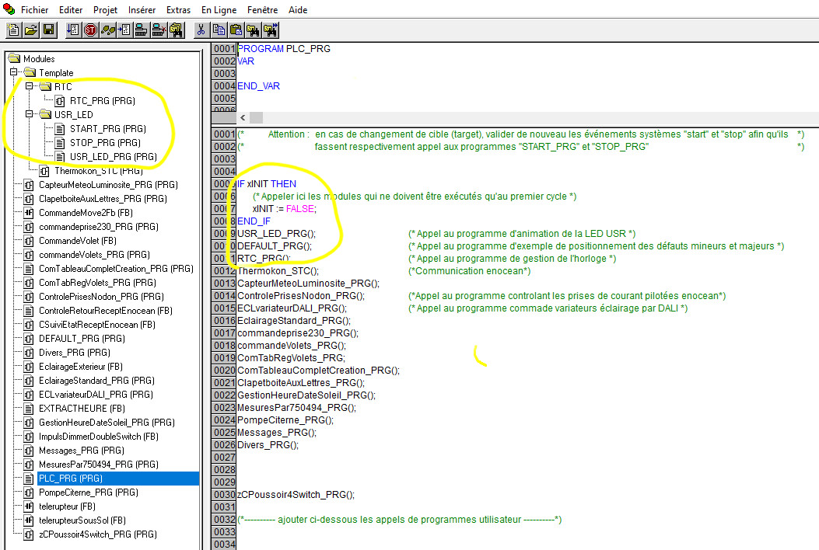Click the Copy icon in the toolbar
The height and width of the screenshot is (550, 819).
click(x=219, y=30)
